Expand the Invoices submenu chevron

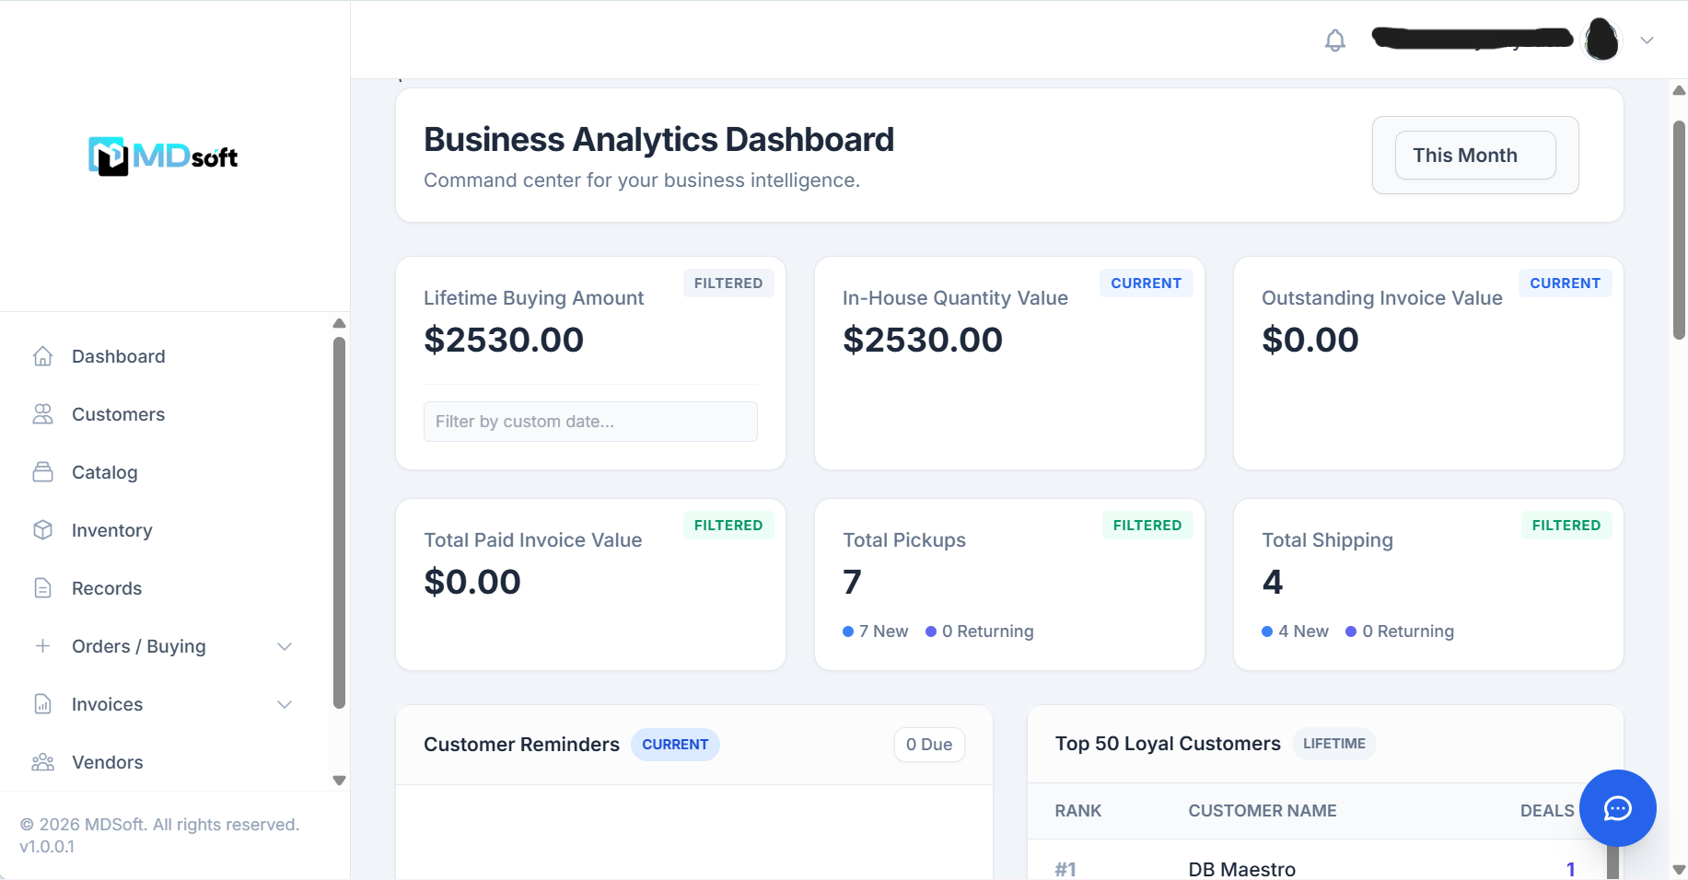pos(285,704)
